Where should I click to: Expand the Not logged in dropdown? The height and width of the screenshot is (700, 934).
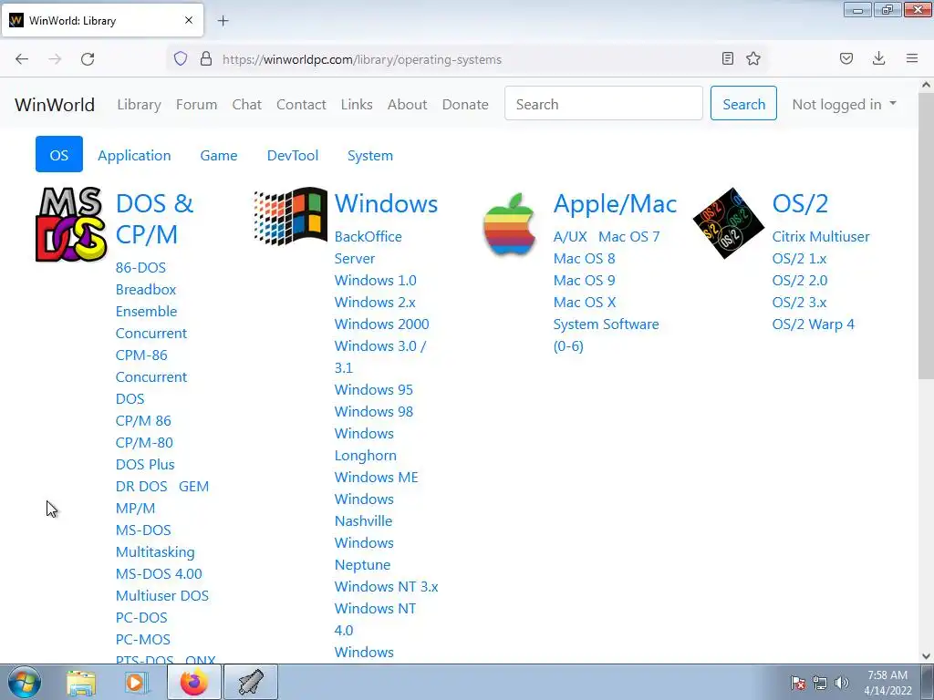pyautogui.click(x=844, y=104)
